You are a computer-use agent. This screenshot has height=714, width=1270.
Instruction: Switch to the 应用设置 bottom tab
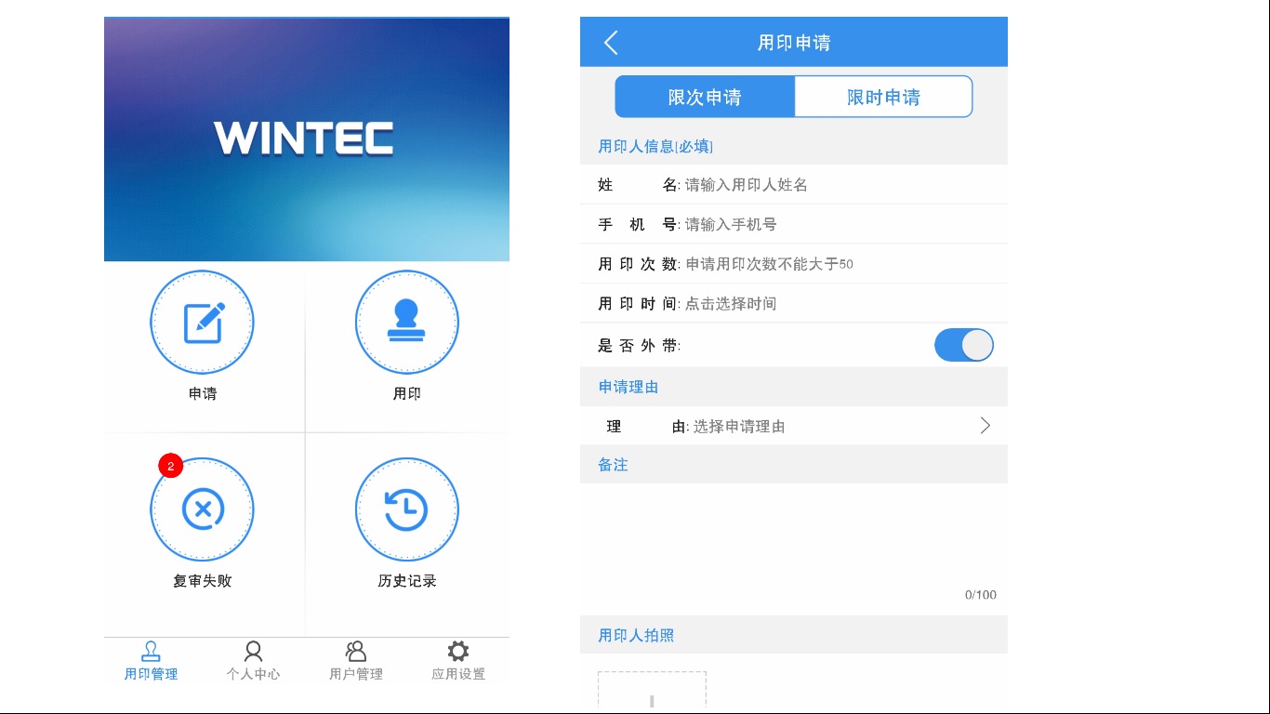(x=458, y=662)
